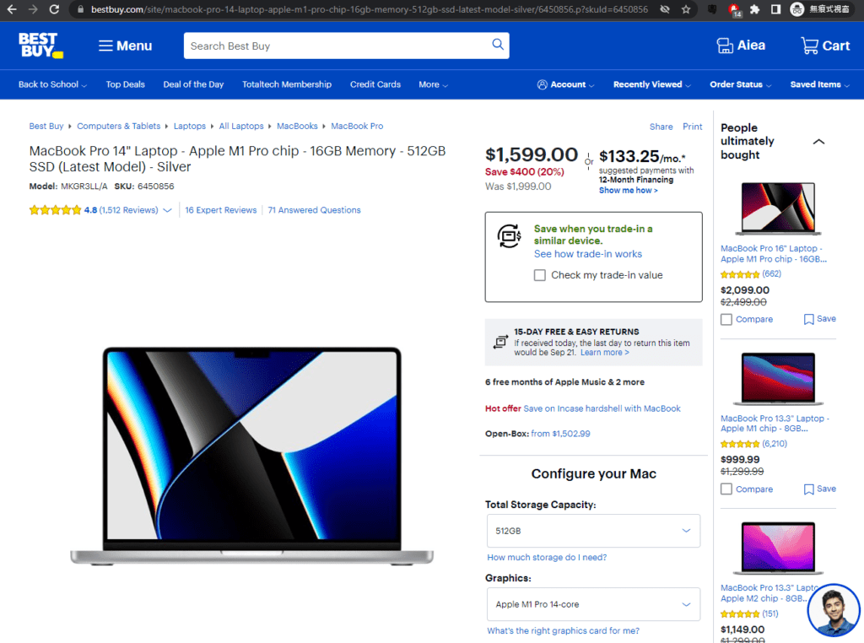Click the Best Buy logo

point(40,46)
